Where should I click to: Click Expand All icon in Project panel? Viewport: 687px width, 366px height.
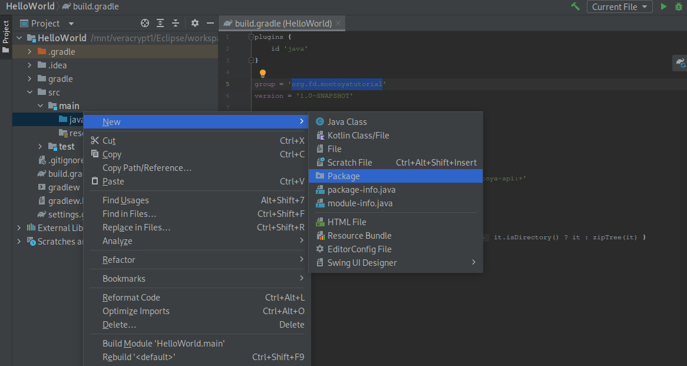160,24
